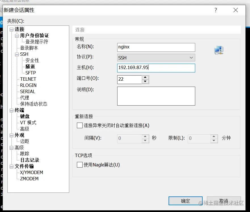Select 终端 in the category tree
250x212 pixels.
click(x=19, y=110)
